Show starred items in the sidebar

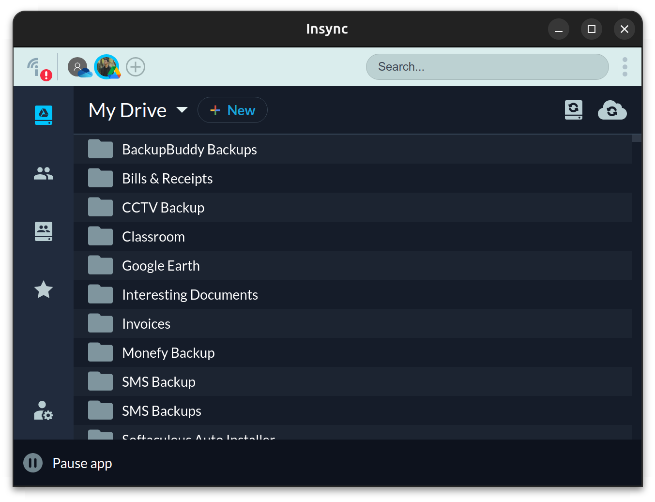pos(44,289)
